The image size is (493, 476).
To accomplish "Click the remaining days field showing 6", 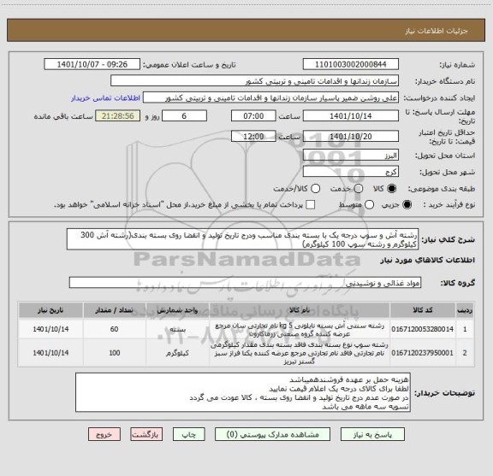I will (184, 116).
